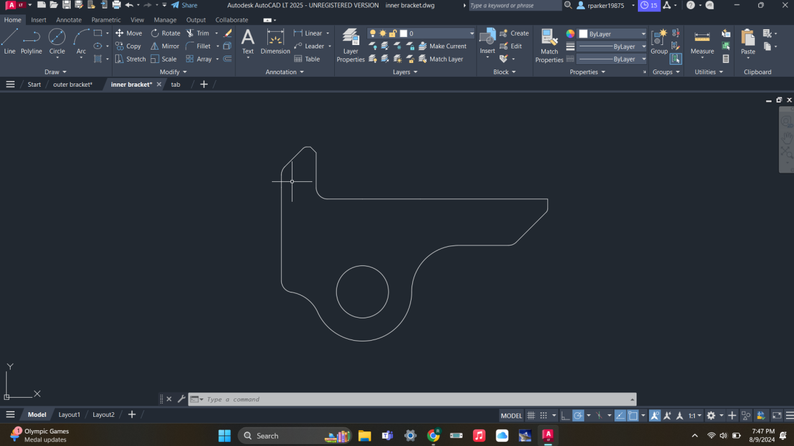This screenshot has height=446, width=794.
Task: Select the Line drawing tool
Action: 10,41
